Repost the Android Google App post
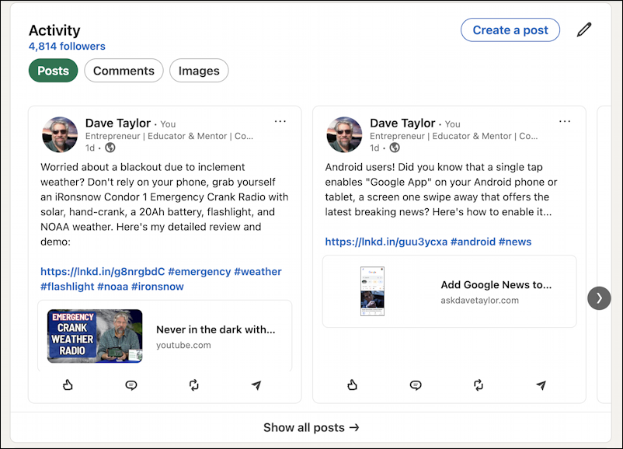 [x=479, y=385]
